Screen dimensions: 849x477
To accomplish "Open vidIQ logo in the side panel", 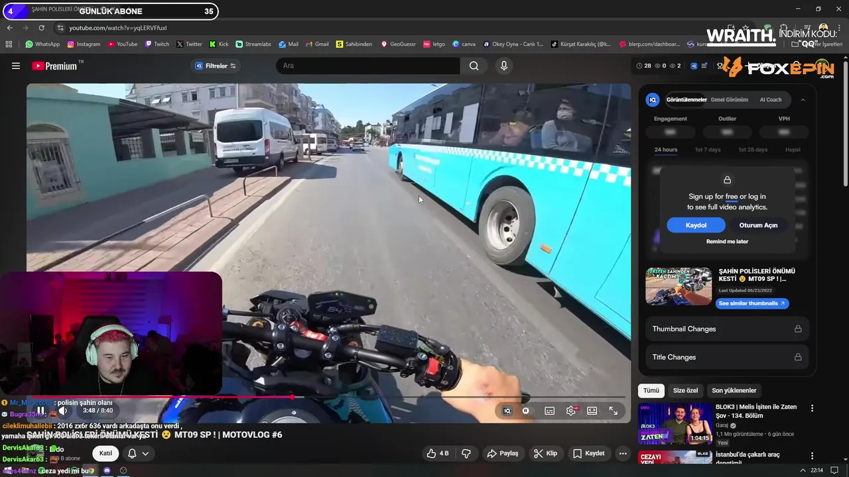I will coord(653,99).
